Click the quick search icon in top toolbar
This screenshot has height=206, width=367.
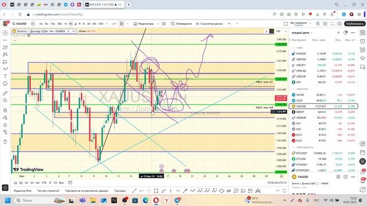pyautogui.click(x=318, y=23)
